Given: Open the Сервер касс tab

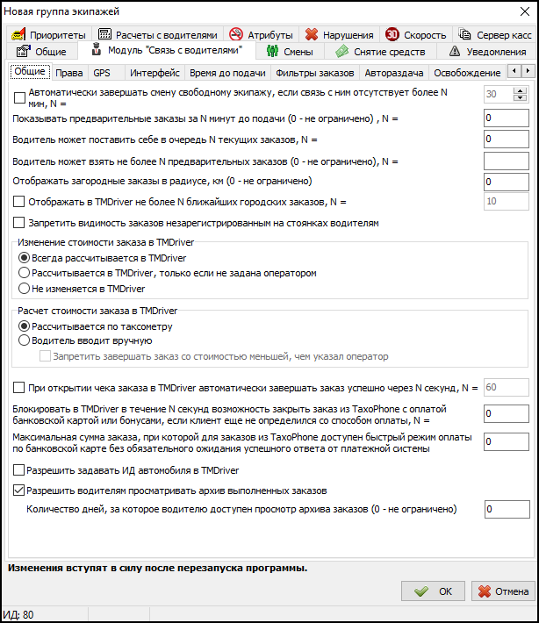Looking at the screenshot, I should tap(495, 34).
